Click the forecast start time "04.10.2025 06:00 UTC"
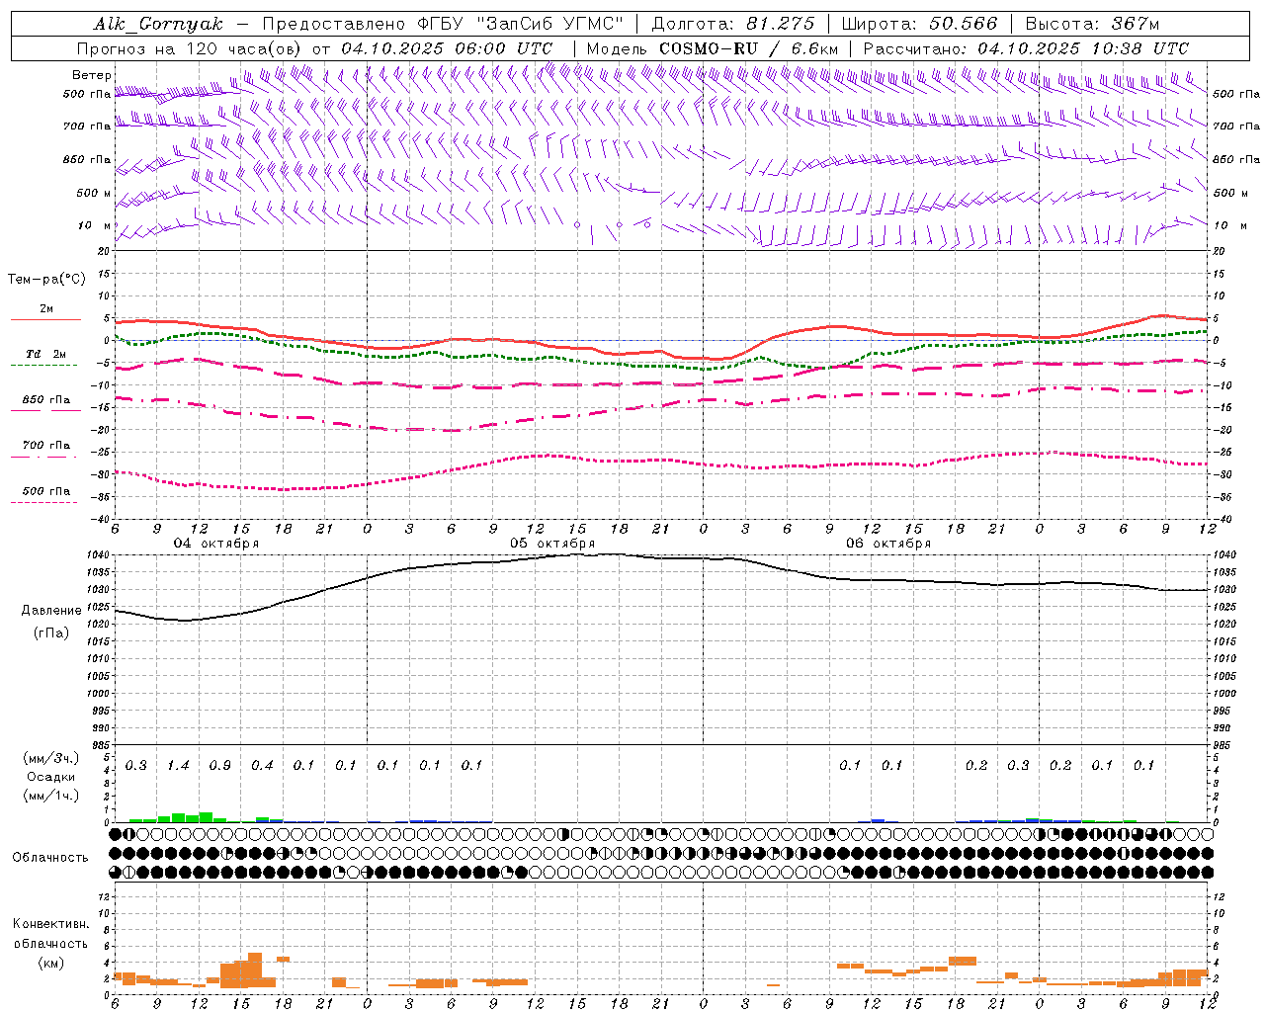The image size is (1265, 1012). [447, 48]
